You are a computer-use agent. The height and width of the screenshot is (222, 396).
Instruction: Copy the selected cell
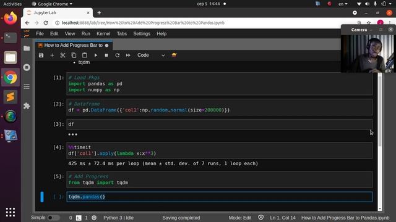(74, 55)
